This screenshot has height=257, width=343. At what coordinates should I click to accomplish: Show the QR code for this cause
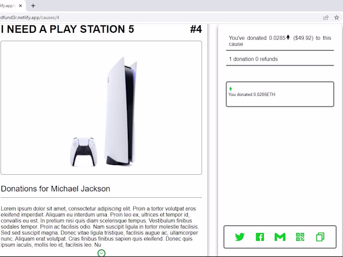(x=300, y=237)
